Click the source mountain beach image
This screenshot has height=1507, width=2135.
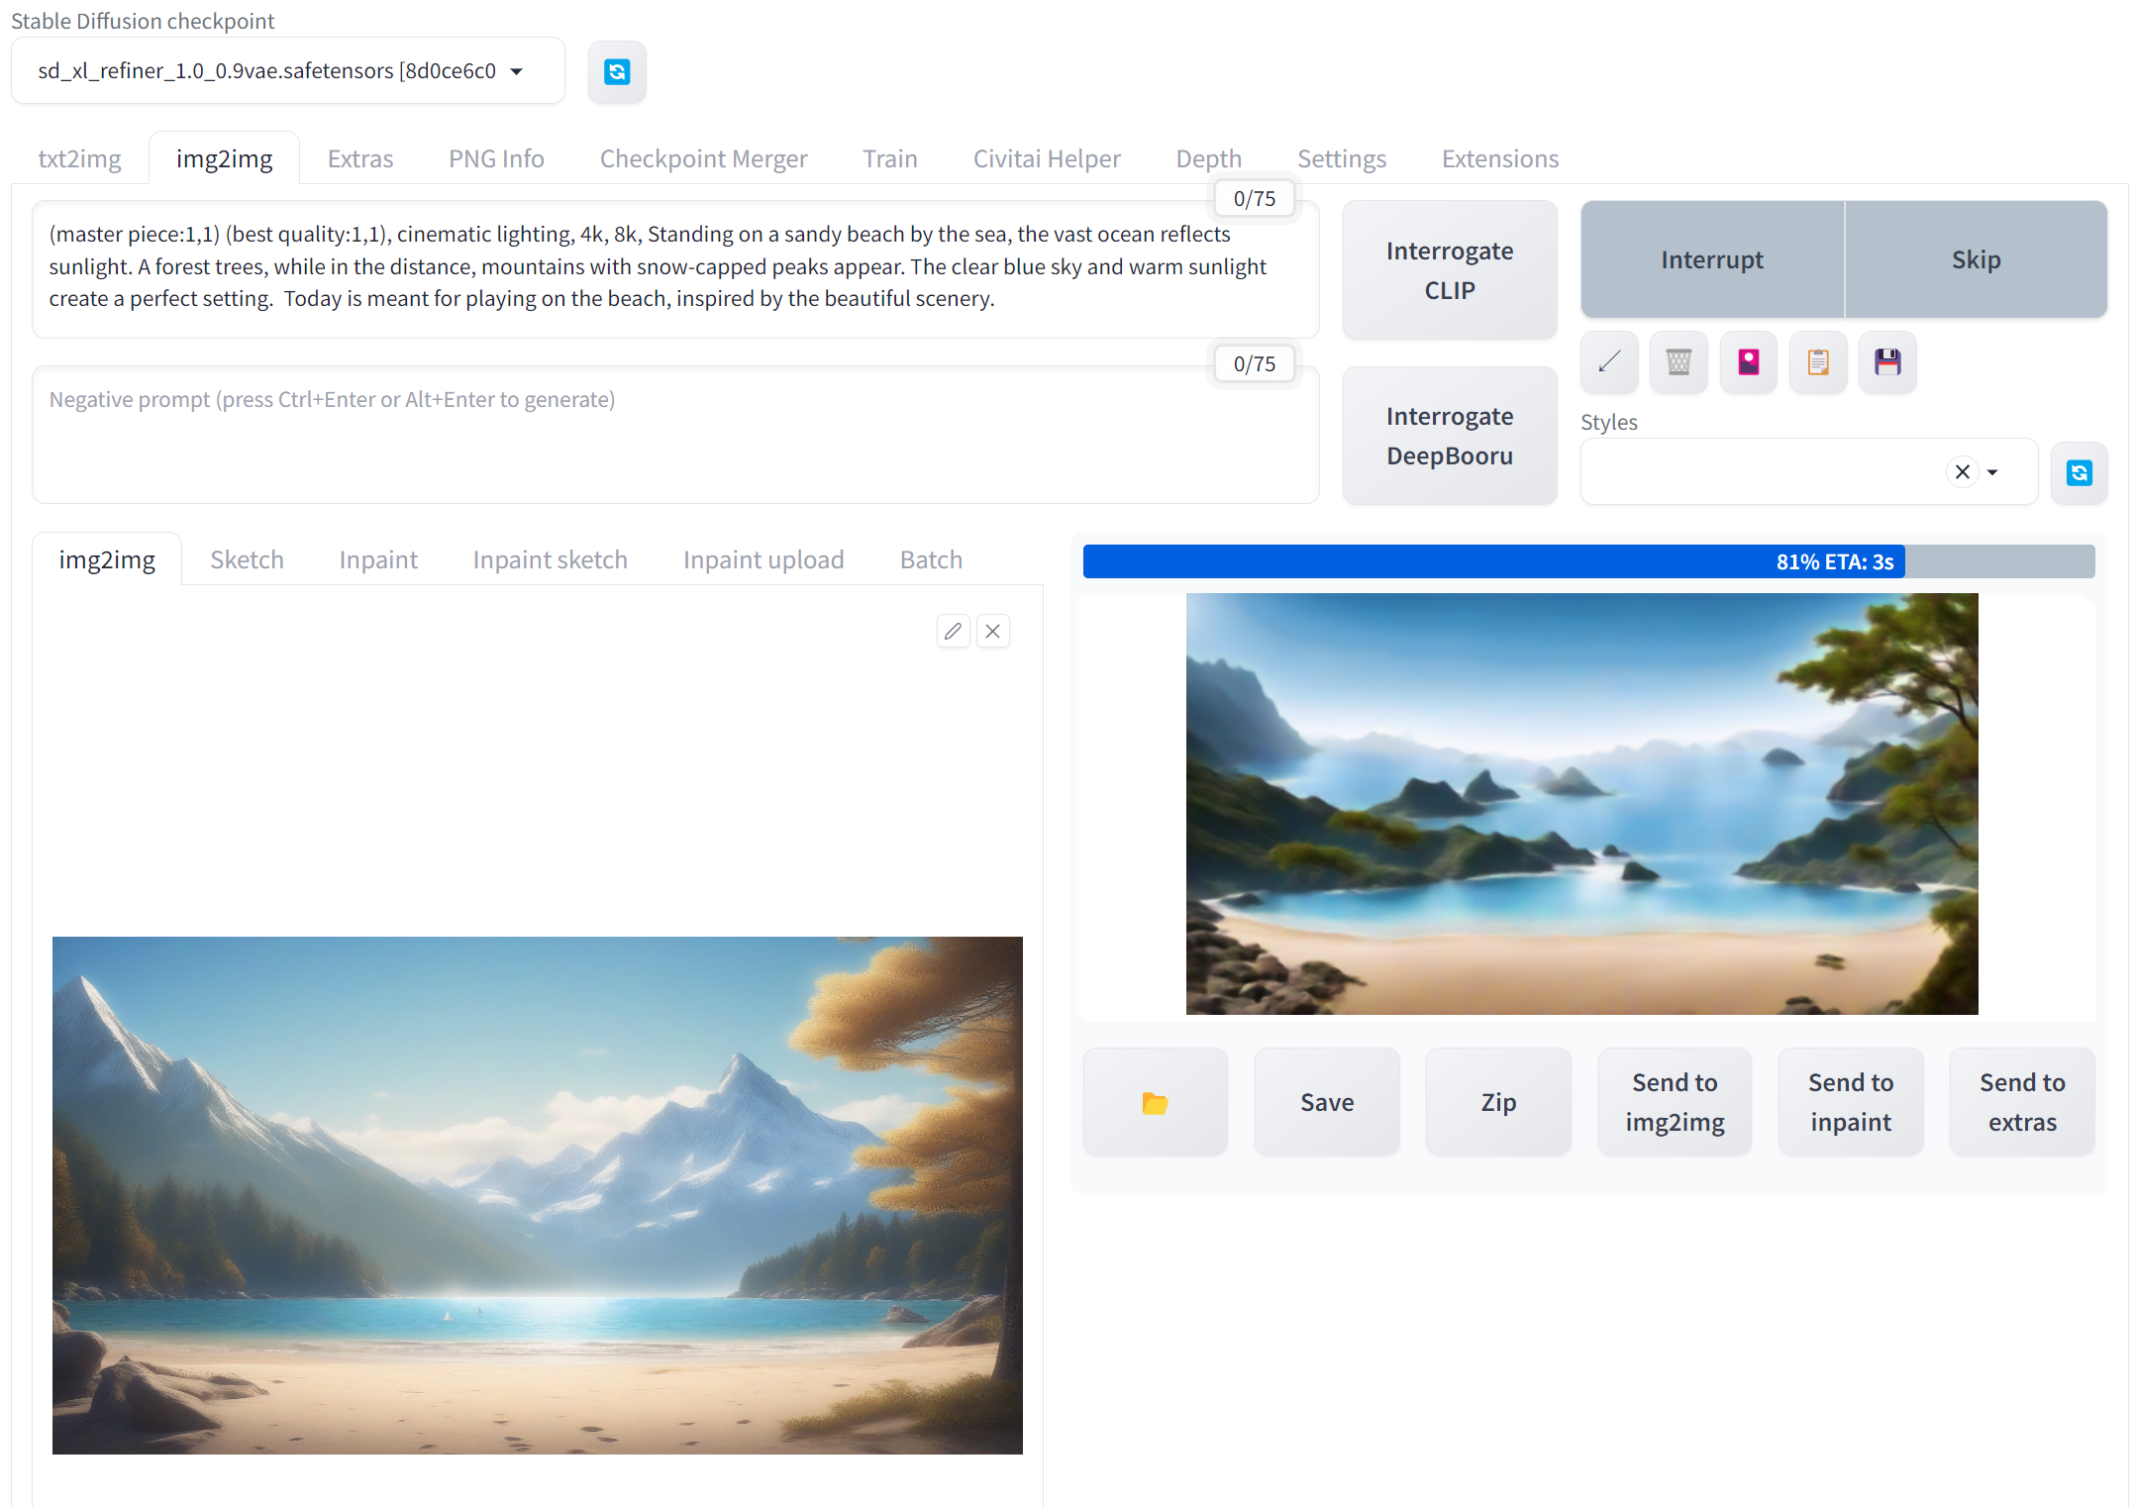coord(538,1195)
